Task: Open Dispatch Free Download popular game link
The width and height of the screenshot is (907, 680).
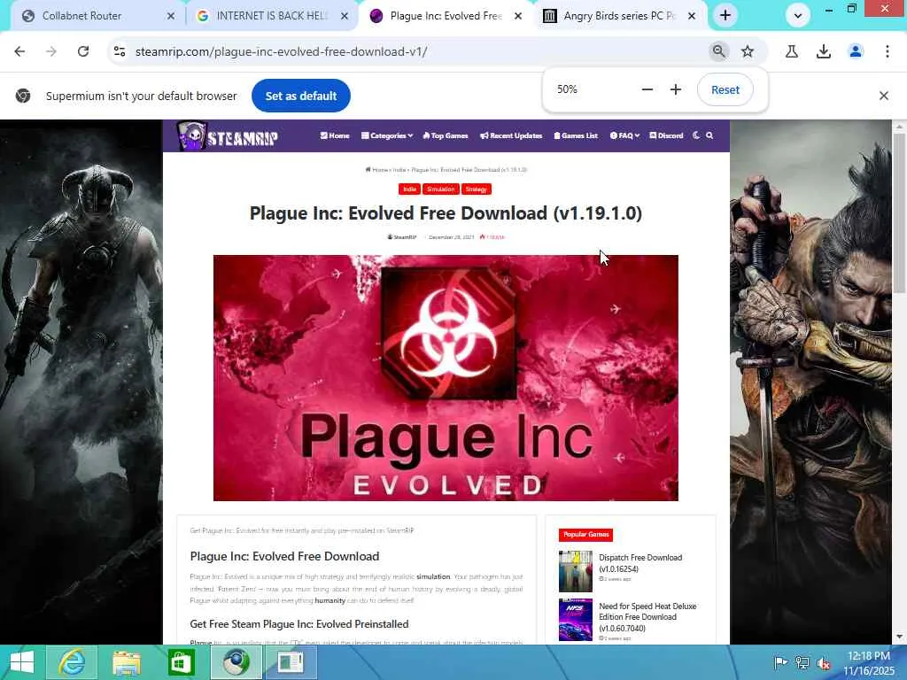Action: (x=640, y=563)
